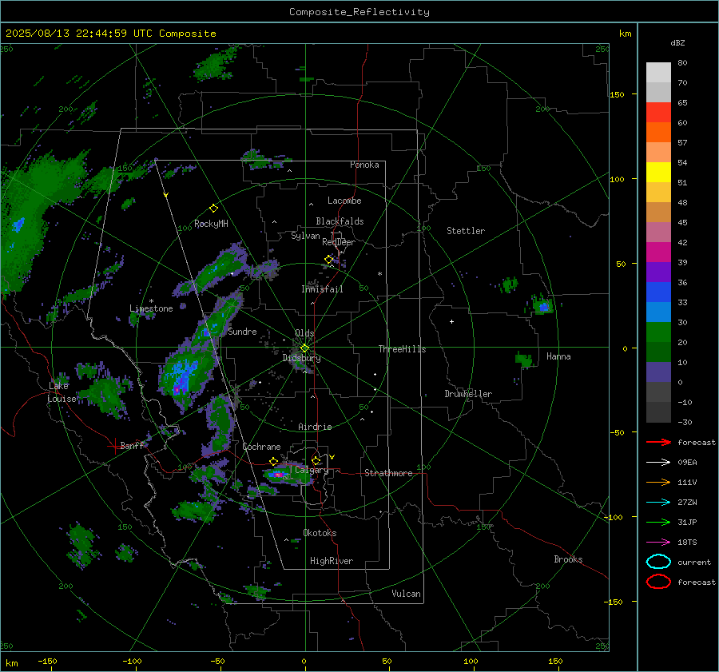Click the Brooks town label
Image resolution: width=719 pixels, height=672 pixels.
coord(568,559)
